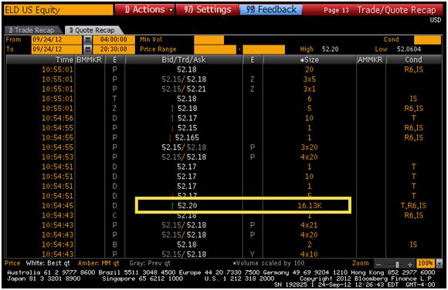This screenshot has width=448, height=290.
Task: Select the quote size 3x1
Action: click(x=310, y=89)
